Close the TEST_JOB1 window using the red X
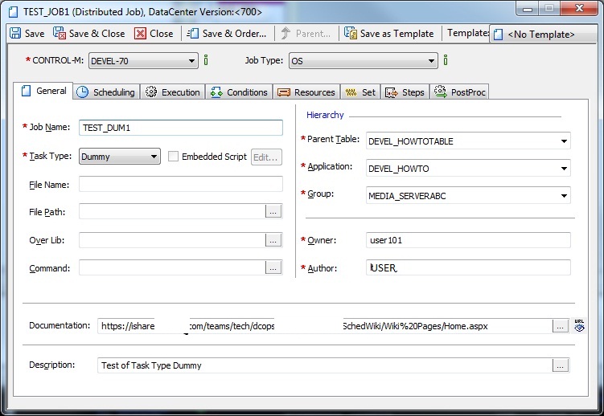This screenshot has height=416, width=604. click(579, 9)
